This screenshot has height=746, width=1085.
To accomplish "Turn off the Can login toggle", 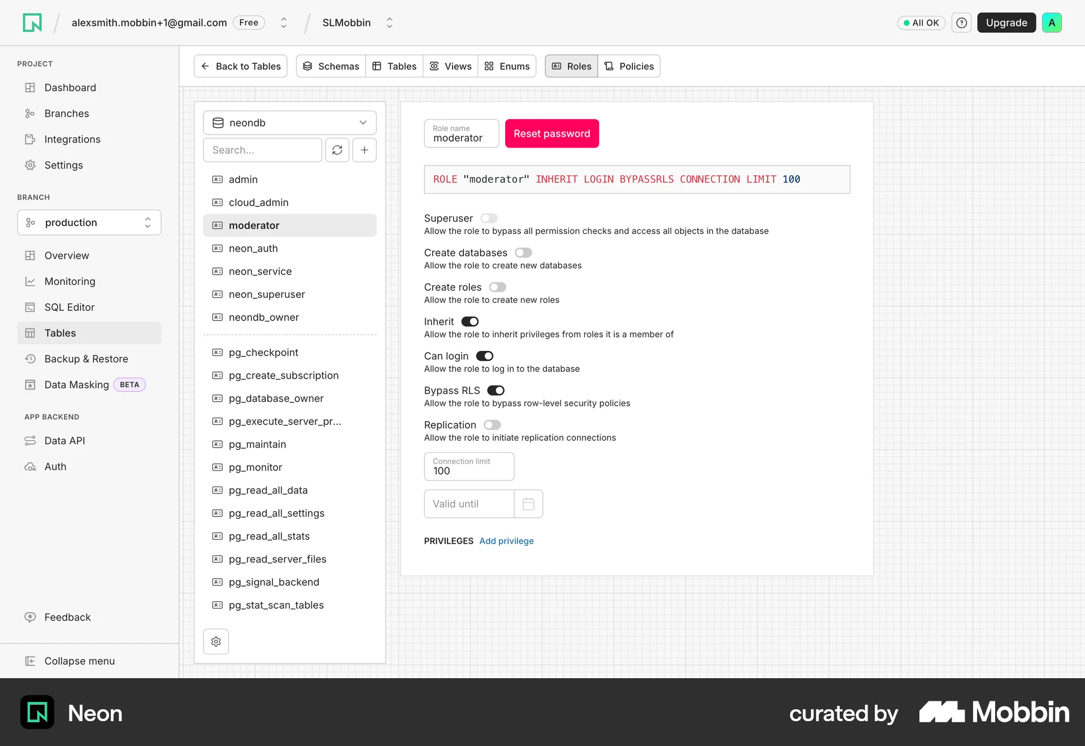I will [x=484, y=356].
